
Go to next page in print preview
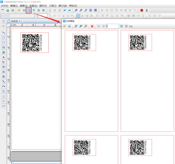(121, 26)
